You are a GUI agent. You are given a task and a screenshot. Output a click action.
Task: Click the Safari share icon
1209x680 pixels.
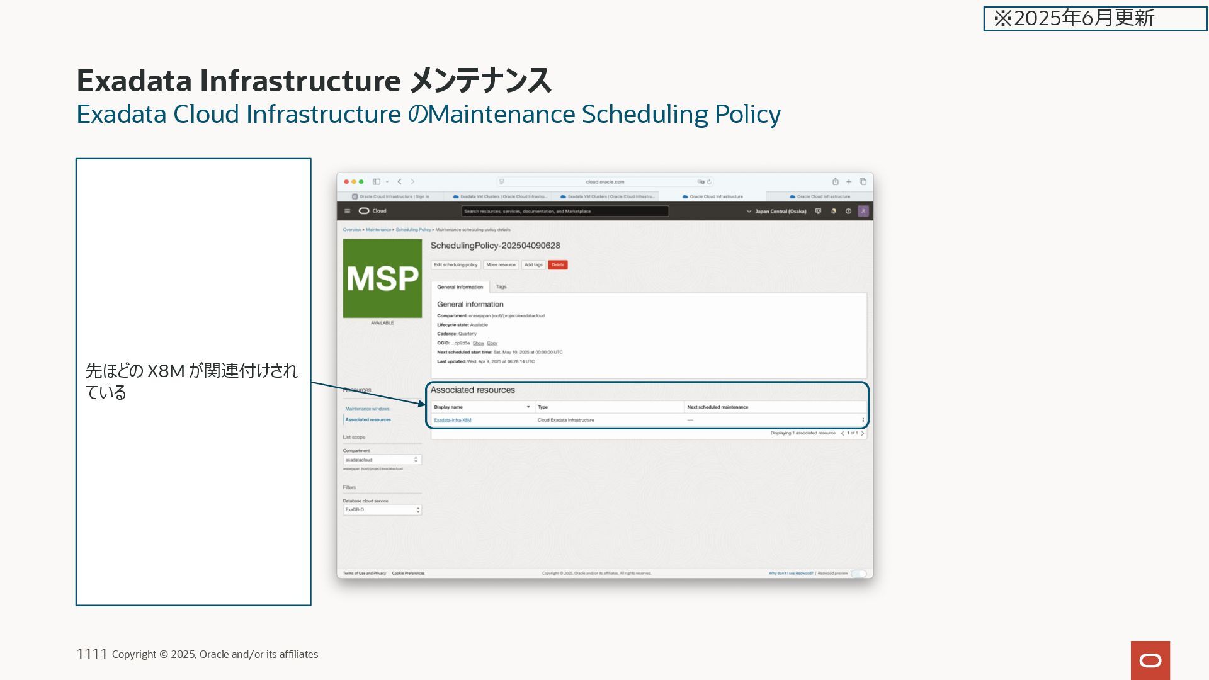(x=835, y=182)
